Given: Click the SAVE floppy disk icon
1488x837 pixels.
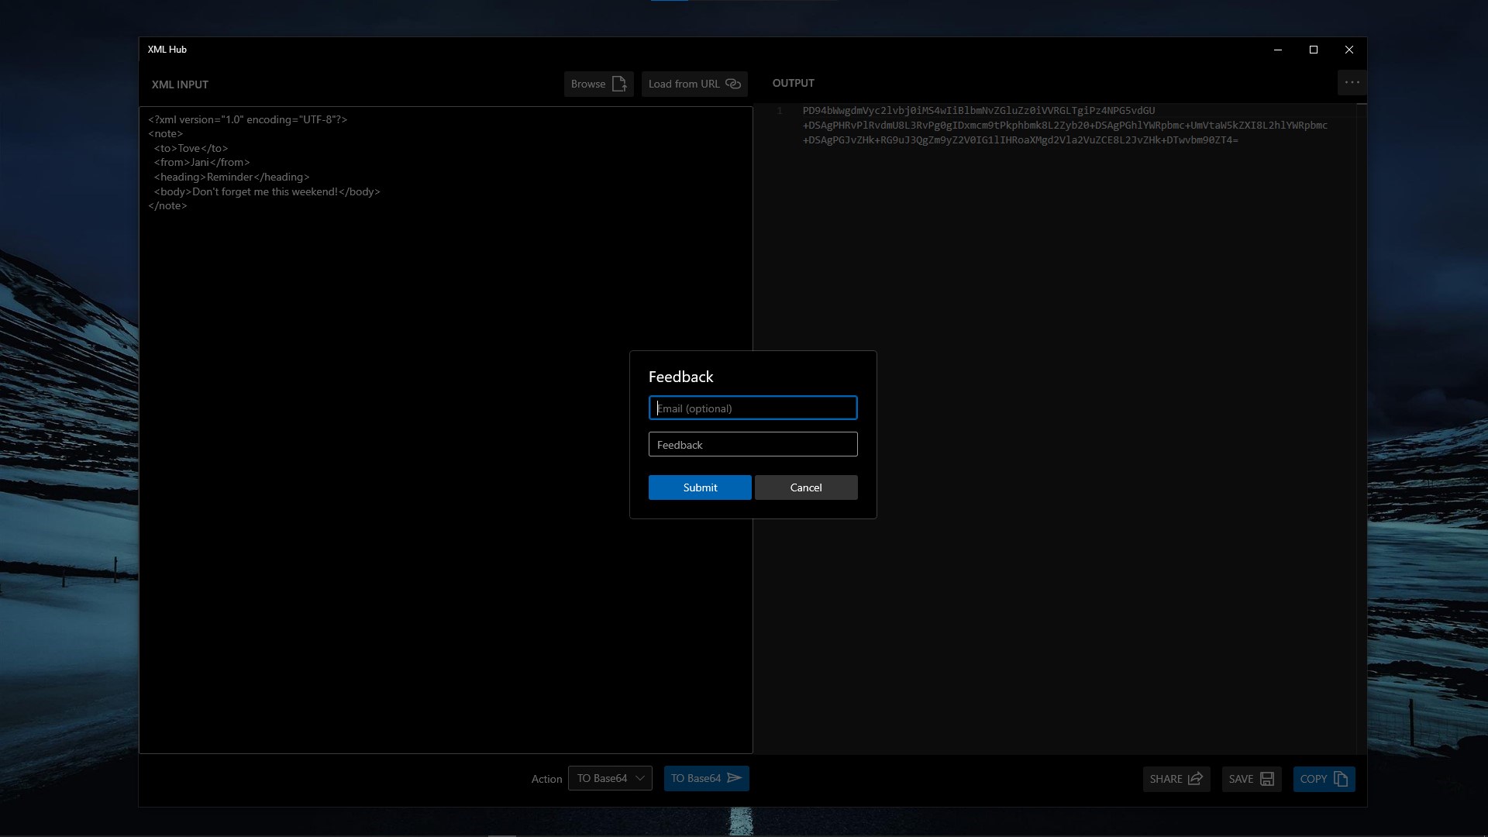Looking at the screenshot, I should [x=1267, y=779].
